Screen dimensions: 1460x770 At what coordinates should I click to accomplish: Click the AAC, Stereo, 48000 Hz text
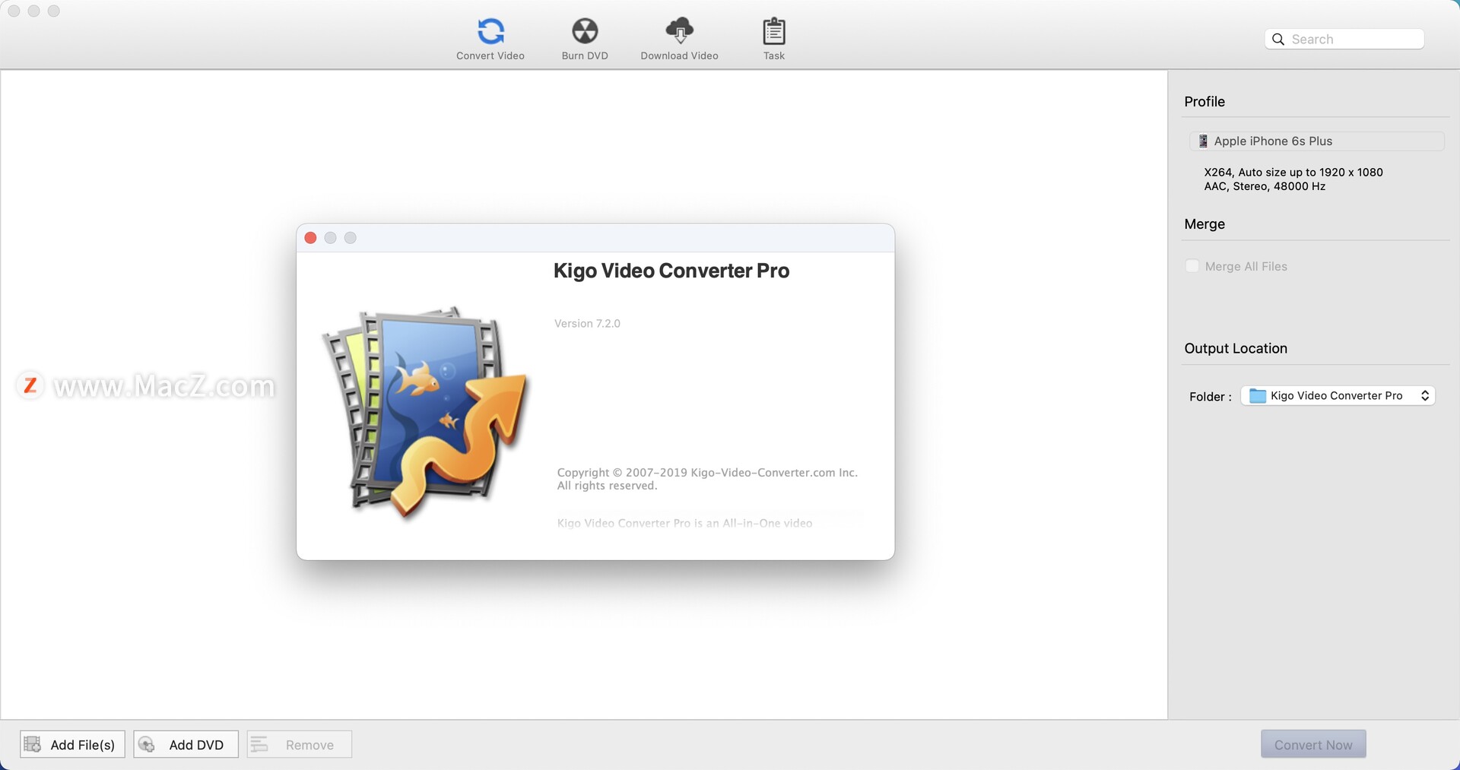pos(1265,186)
